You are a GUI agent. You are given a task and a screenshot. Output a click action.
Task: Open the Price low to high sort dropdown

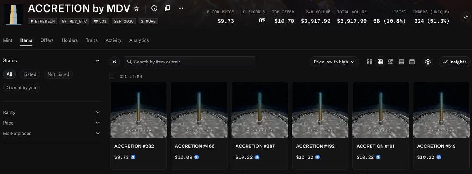(x=334, y=62)
